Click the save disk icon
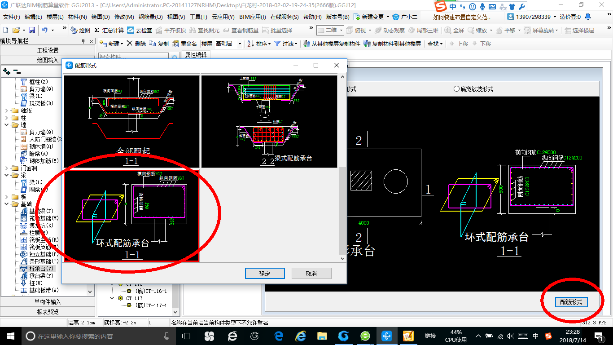The image size is (613, 345). [32, 30]
